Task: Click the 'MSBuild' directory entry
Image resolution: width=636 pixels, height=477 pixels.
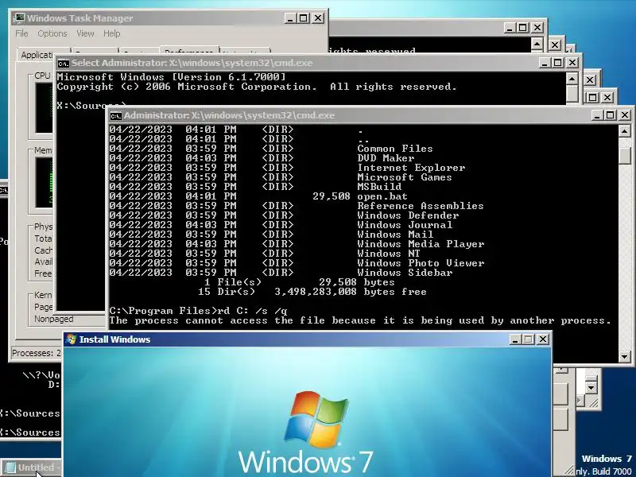Action: (379, 187)
